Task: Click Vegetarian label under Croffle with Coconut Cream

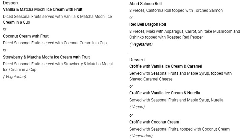Action: (x=141, y=136)
